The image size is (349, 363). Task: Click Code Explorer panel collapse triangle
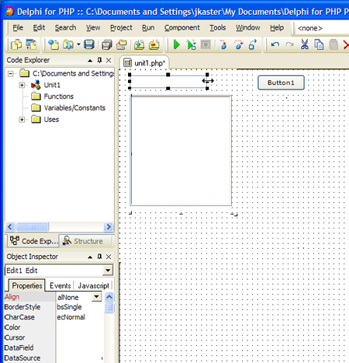[90, 61]
